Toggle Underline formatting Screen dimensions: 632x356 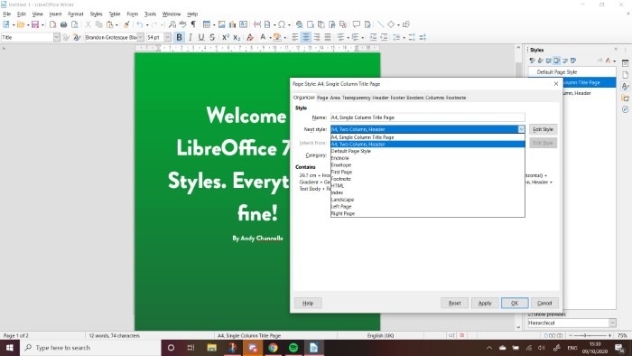[201, 37]
